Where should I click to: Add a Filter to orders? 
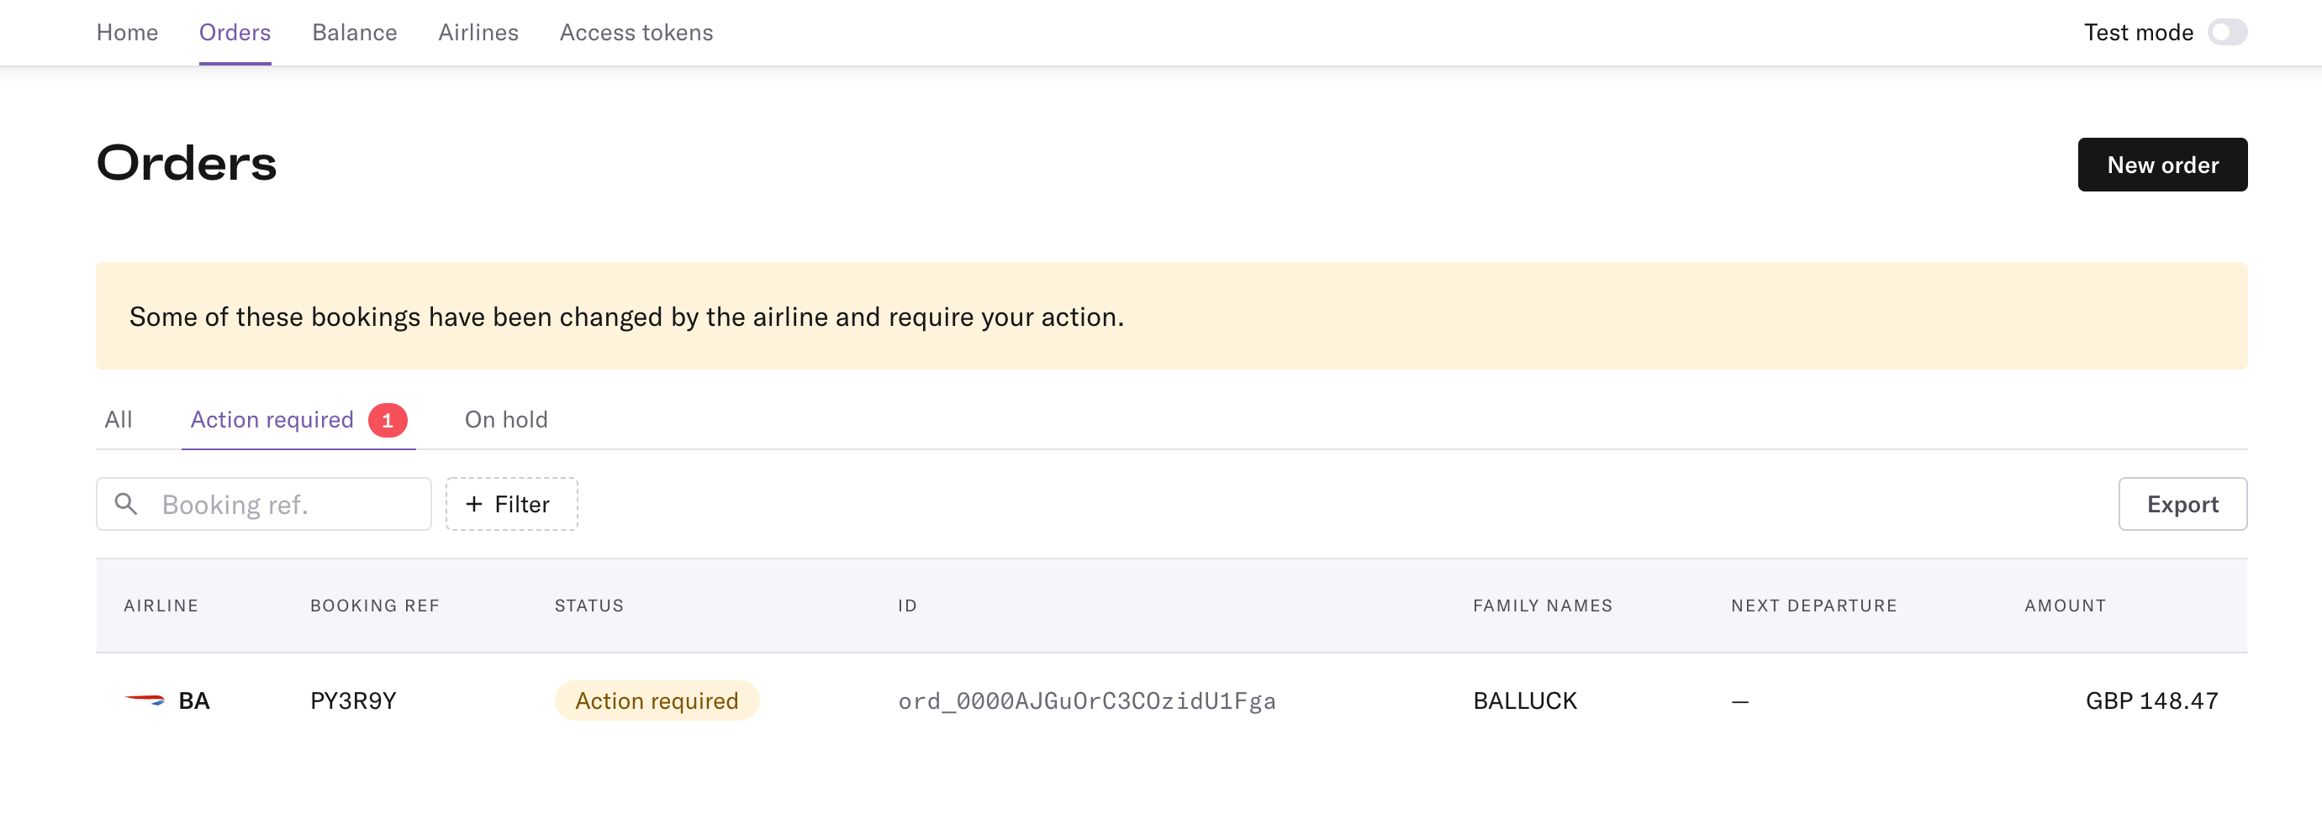[x=512, y=504]
